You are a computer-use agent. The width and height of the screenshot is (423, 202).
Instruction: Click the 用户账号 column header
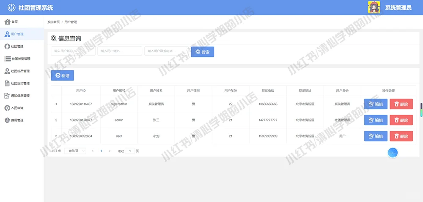click(119, 91)
